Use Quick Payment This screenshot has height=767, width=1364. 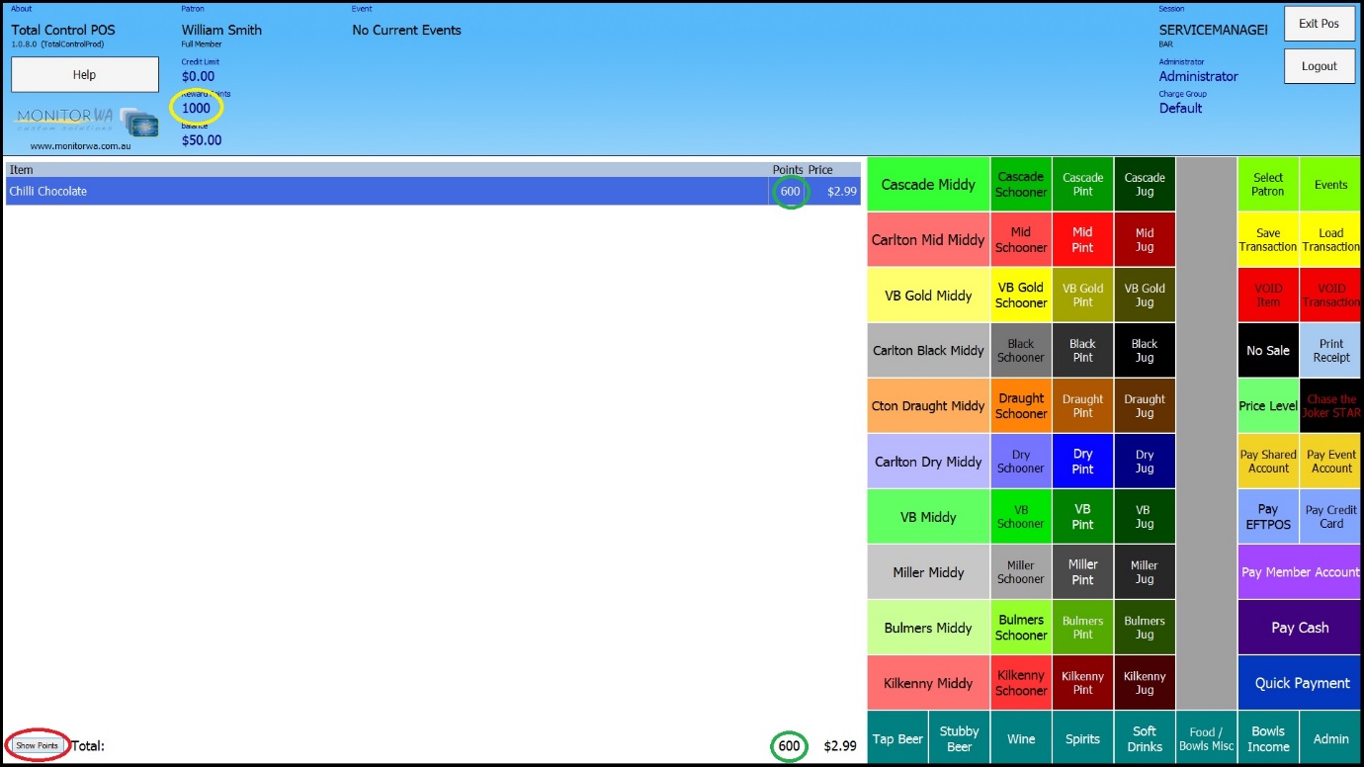point(1300,682)
